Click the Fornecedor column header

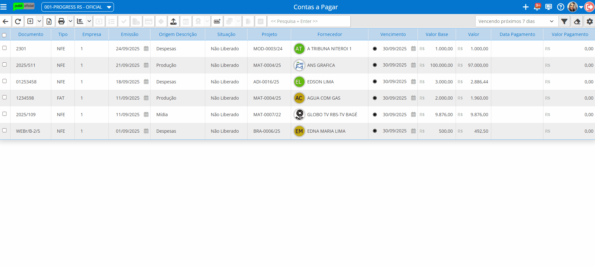[329, 34]
